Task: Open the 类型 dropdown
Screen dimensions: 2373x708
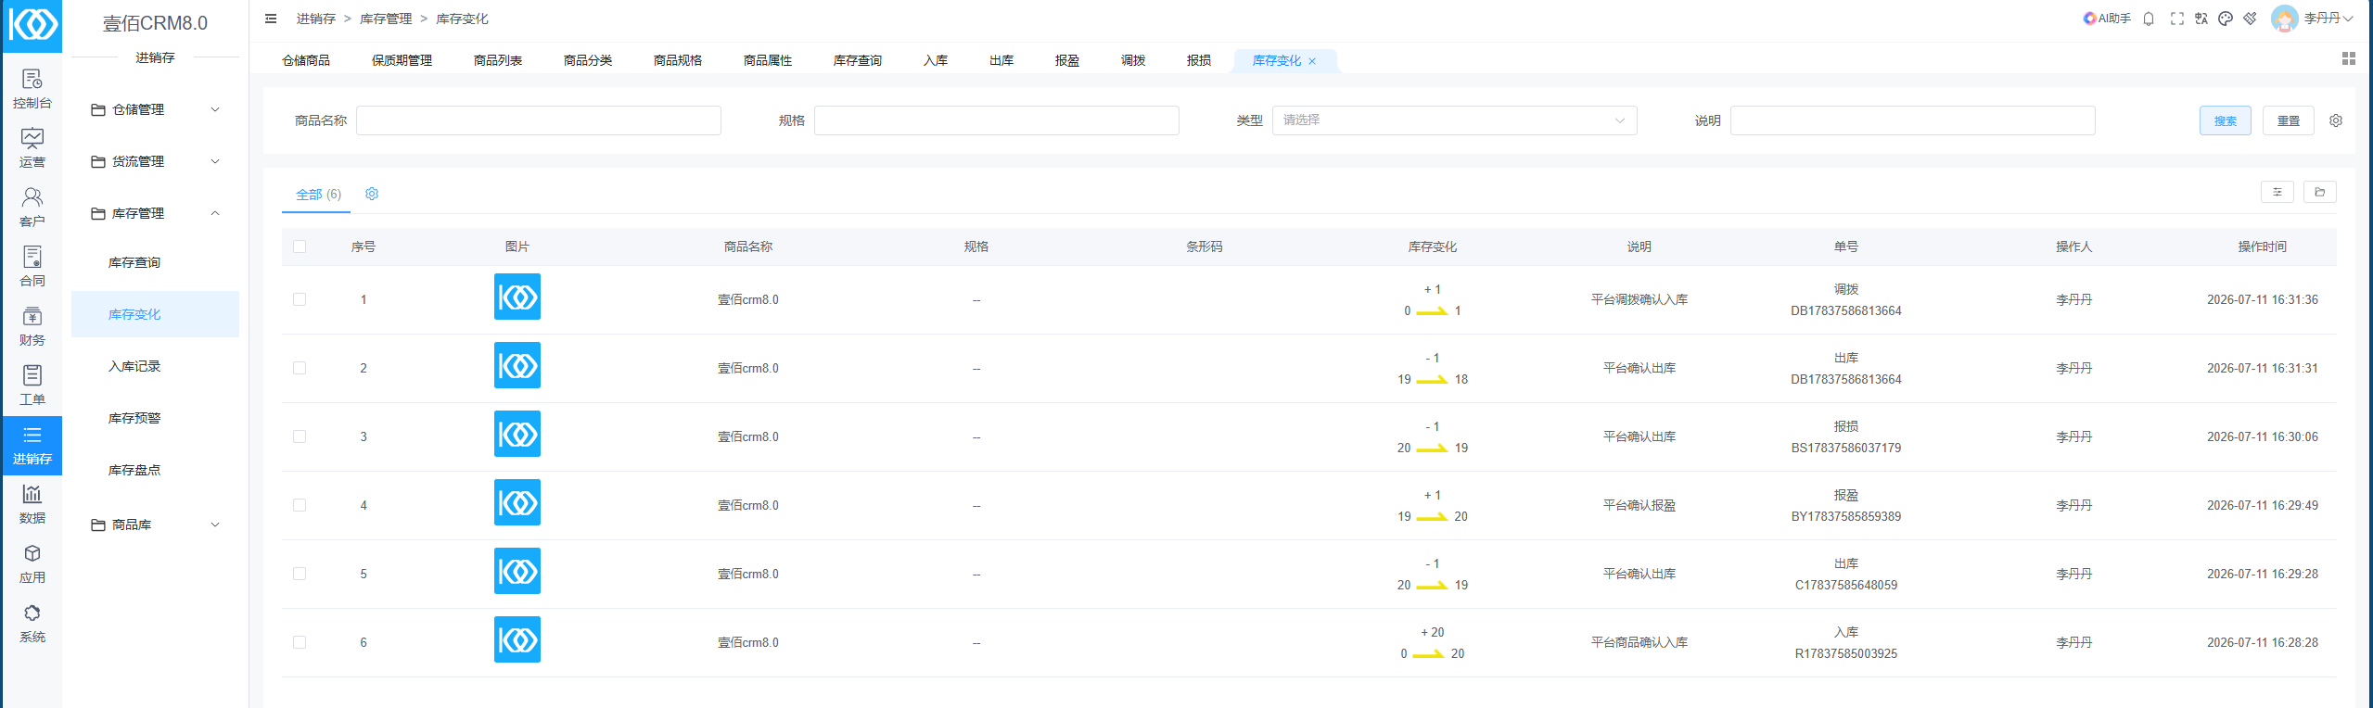Action: pos(1454,120)
